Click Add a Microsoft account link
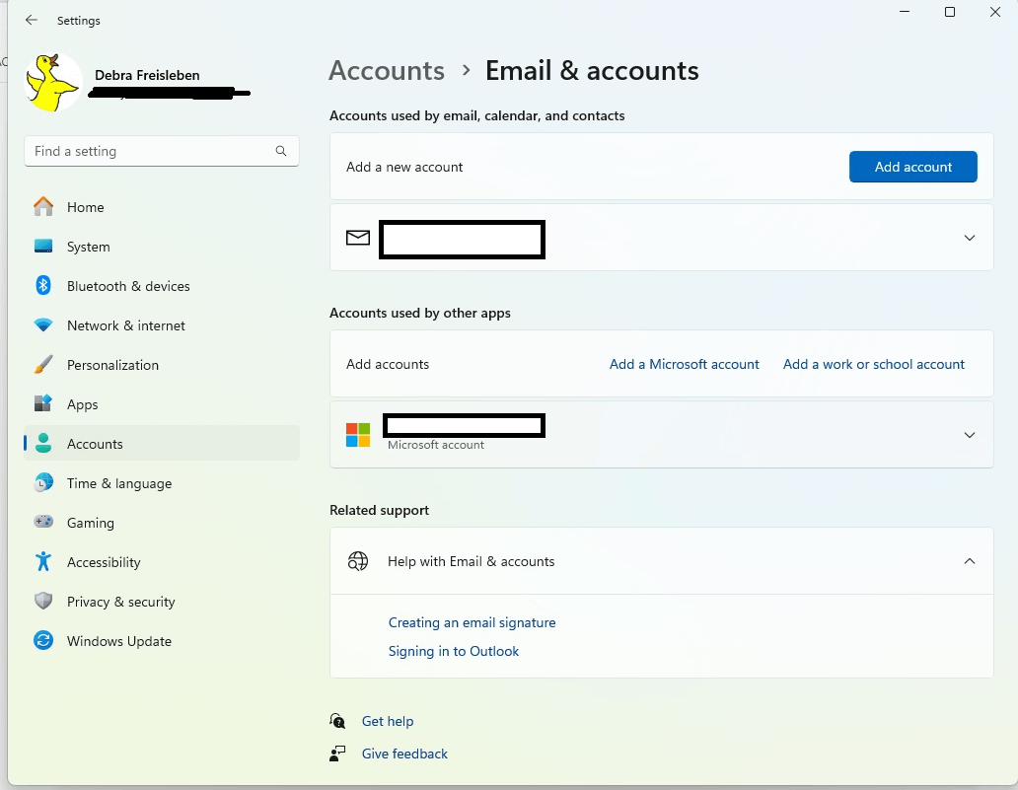 click(685, 364)
